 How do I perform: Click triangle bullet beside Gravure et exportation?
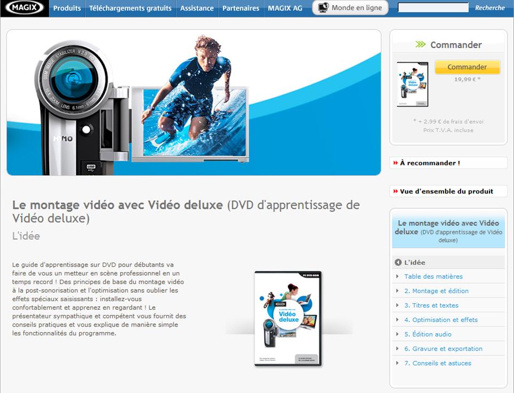(x=397, y=349)
